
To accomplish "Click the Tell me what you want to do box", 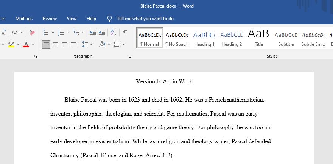I will (145, 19).
